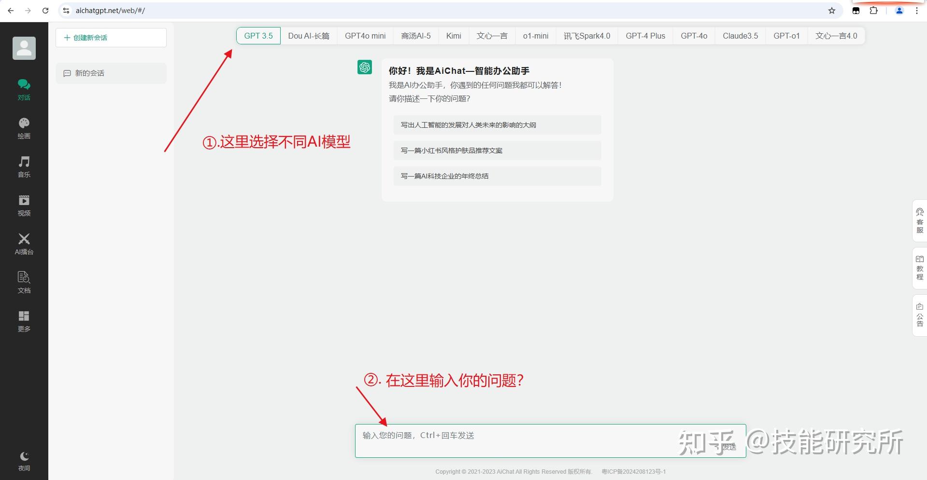Switch to GPT-o1 model tab
927x480 pixels.
pos(787,36)
